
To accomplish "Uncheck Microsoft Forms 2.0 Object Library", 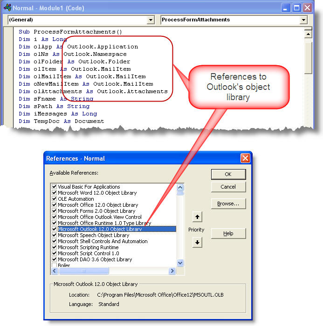I will (x=55, y=211).
